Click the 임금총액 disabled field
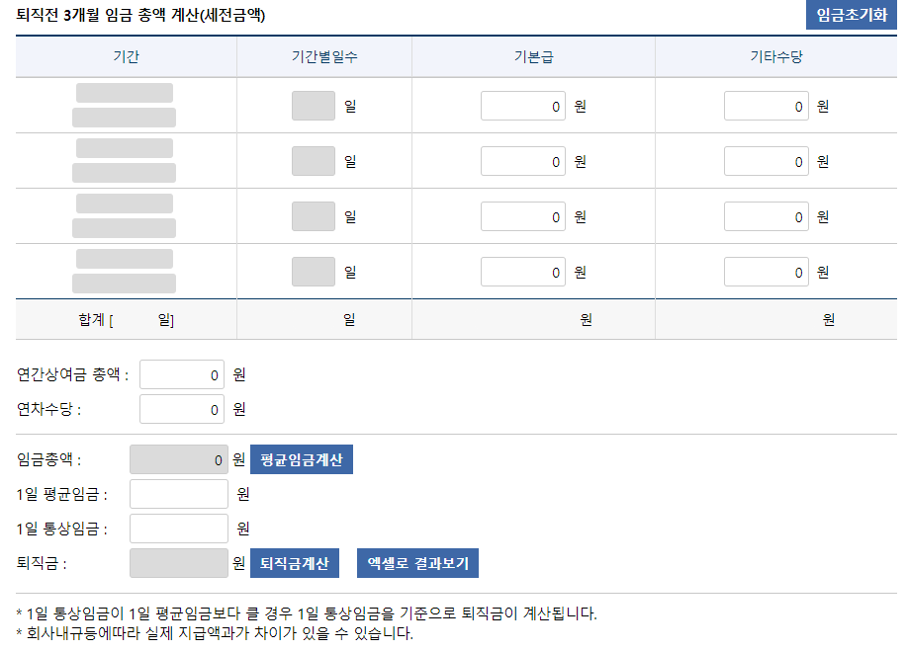The image size is (907, 652). (179, 459)
